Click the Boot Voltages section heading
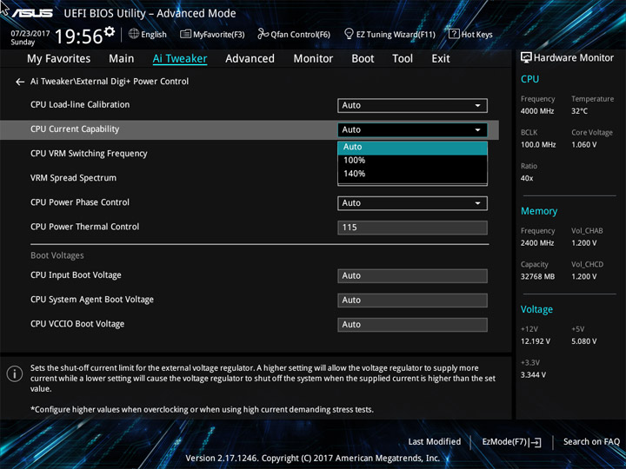626x469 pixels. [57, 255]
